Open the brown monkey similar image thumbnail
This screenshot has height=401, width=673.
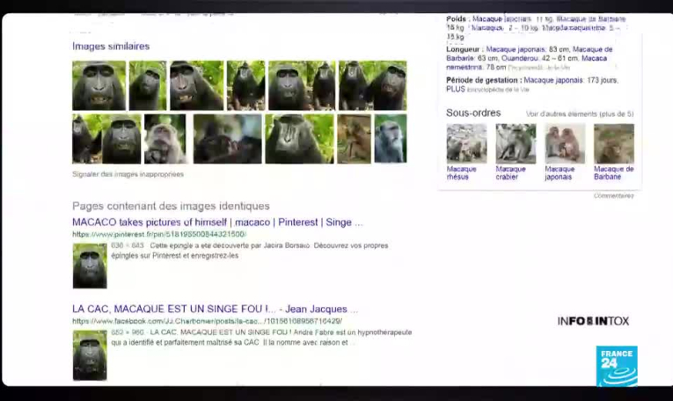[x=354, y=139]
